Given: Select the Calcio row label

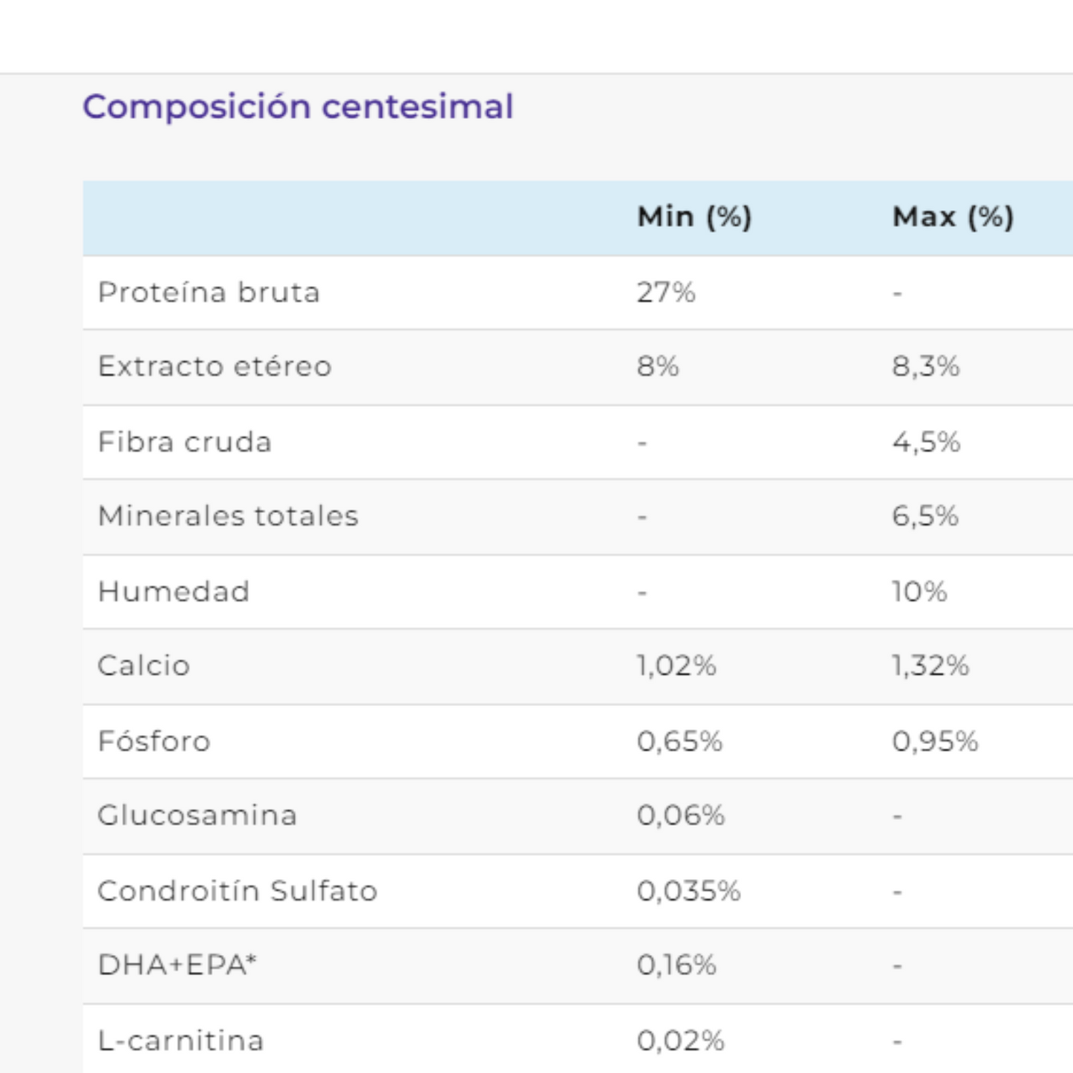Looking at the screenshot, I should (x=144, y=665).
